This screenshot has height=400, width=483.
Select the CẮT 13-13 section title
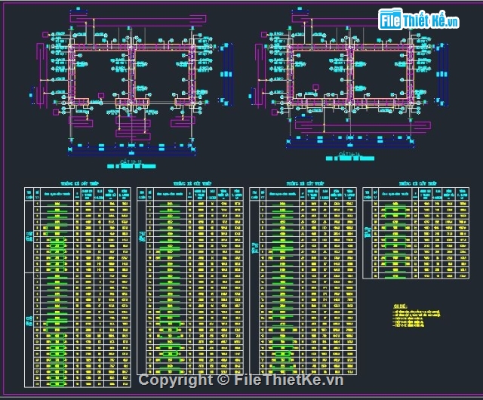pyautogui.click(x=131, y=162)
